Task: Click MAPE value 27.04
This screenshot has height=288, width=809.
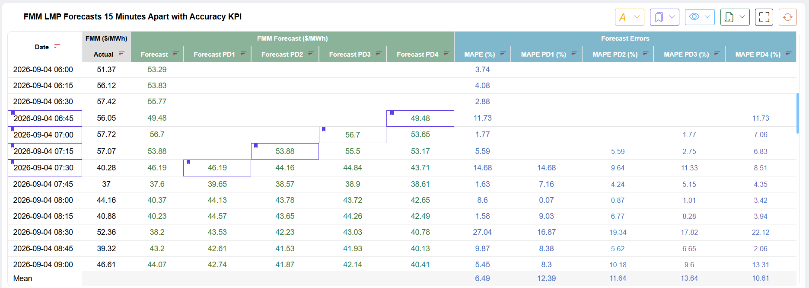Action: click(x=482, y=232)
